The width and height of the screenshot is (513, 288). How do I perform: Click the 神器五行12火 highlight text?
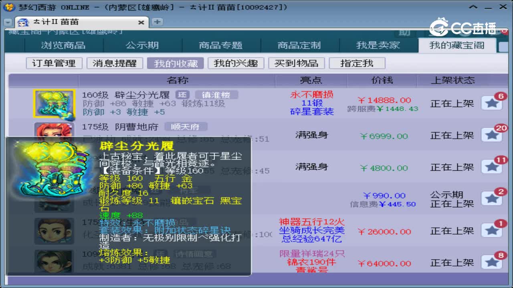312,222
